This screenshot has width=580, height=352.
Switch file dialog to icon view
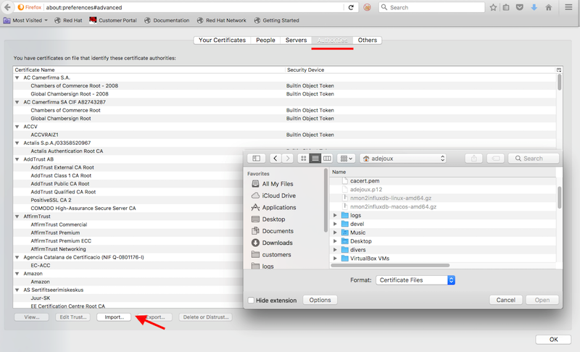point(303,158)
